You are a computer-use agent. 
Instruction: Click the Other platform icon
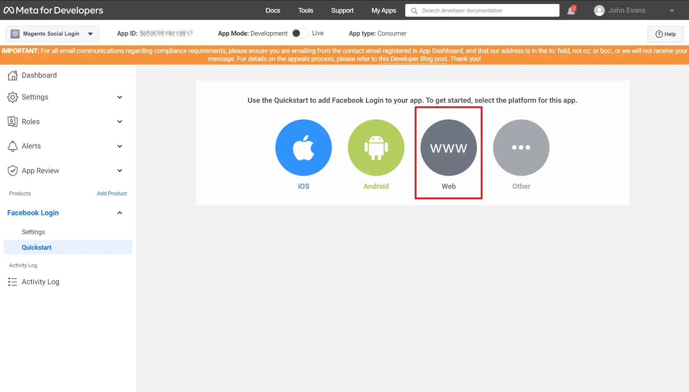click(x=521, y=148)
